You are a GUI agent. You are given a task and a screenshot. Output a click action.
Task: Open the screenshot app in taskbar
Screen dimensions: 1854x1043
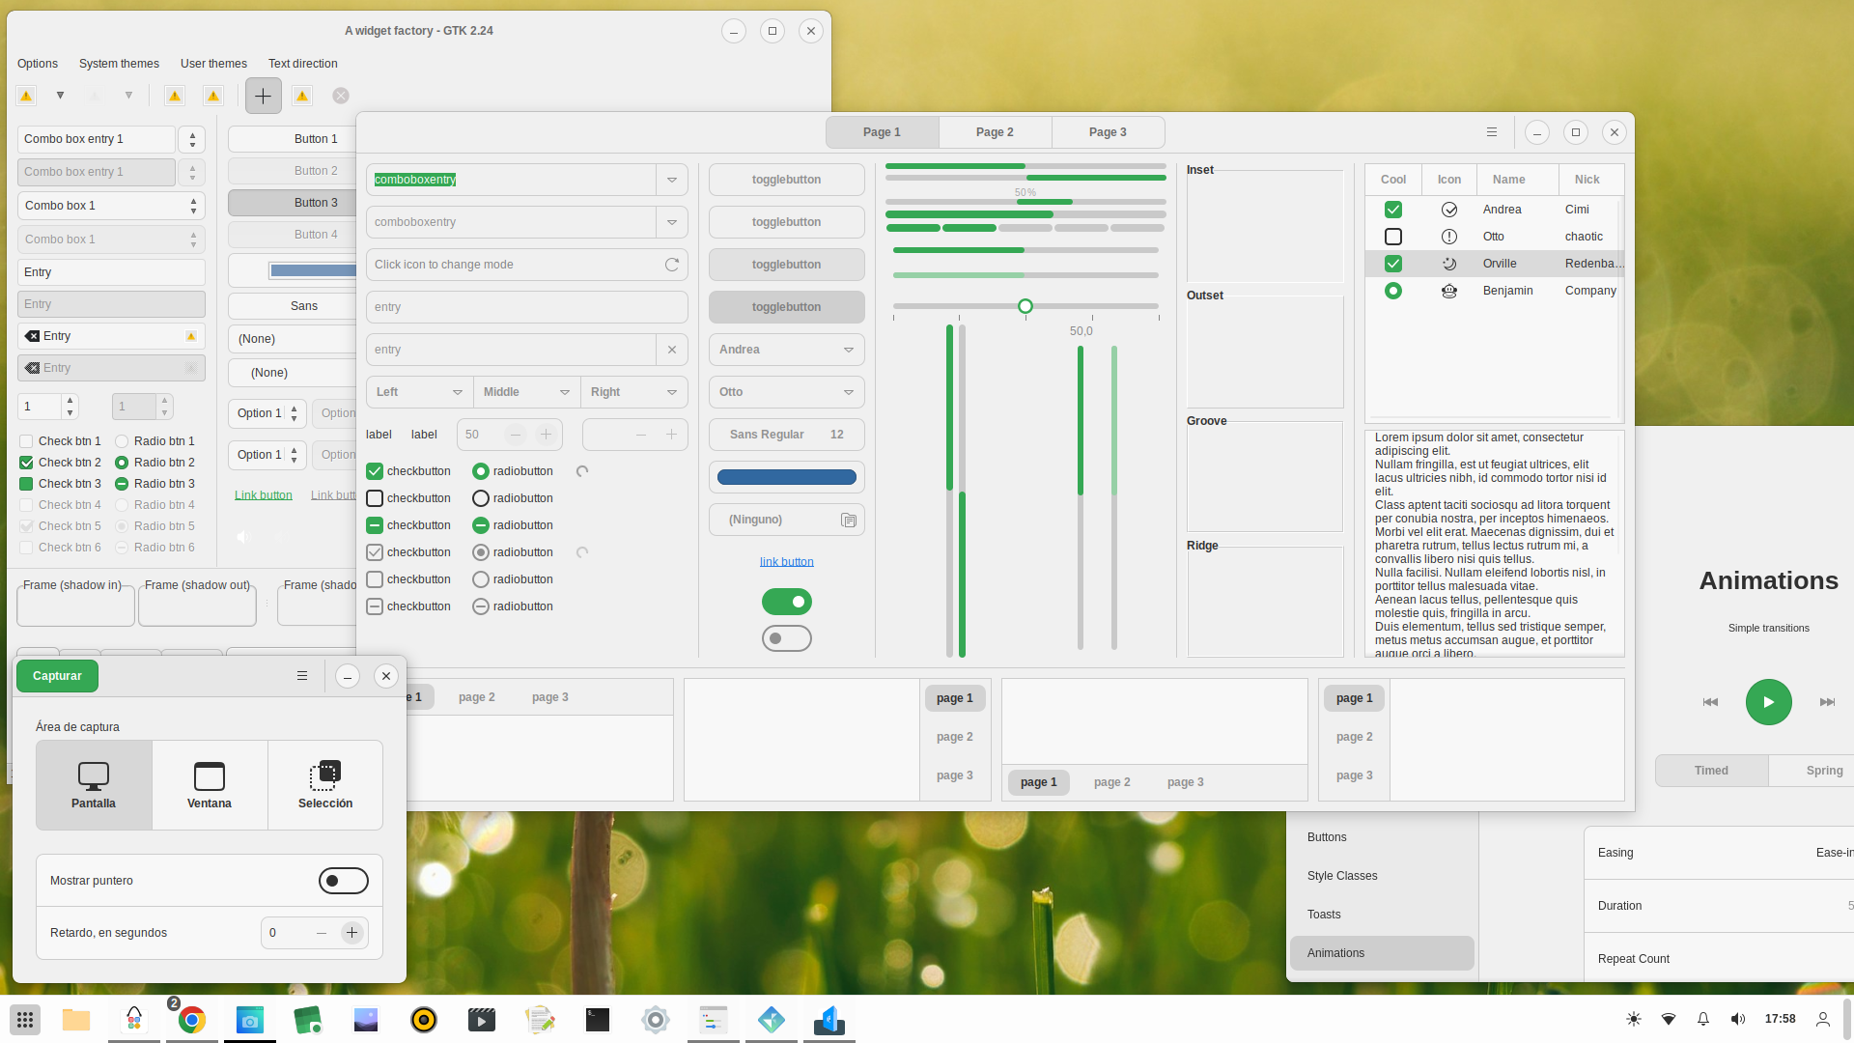click(250, 1019)
